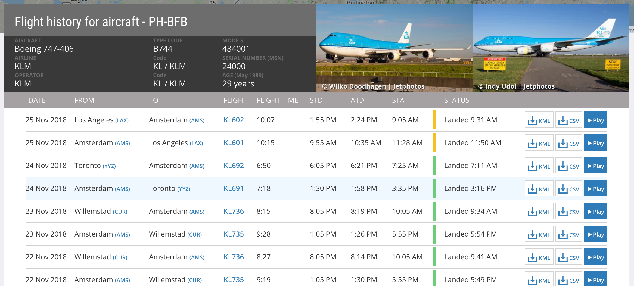The height and width of the screenshot is (286, 634).
Task: Play the 22 Nov KL736 flight
Action: (595, 257)
